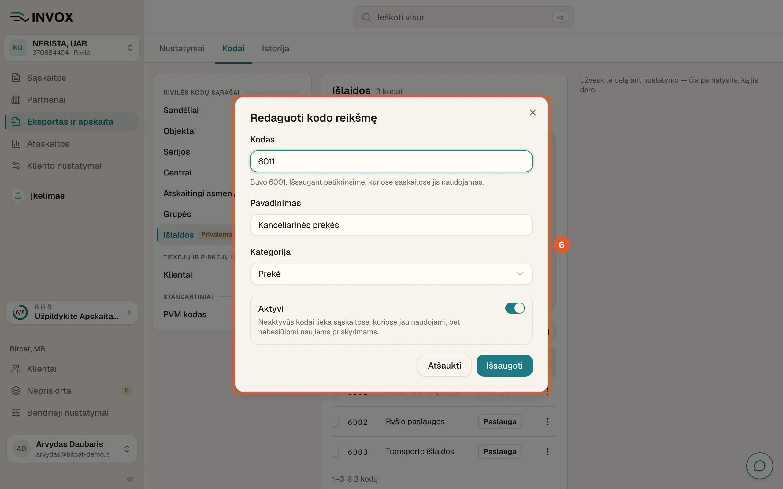783x489 pixels.
Task: Click the Ieškoti visur search field
Action: coord(463,17)
